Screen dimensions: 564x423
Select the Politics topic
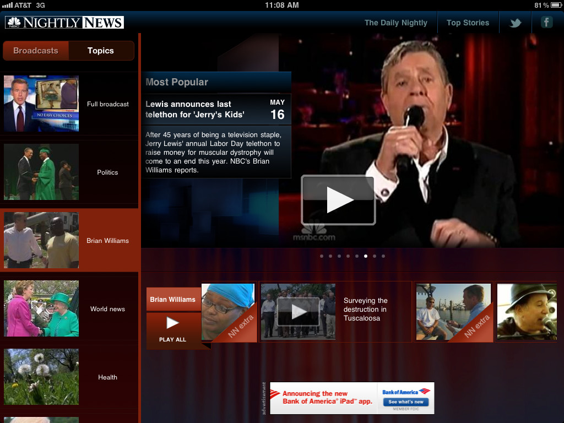pos(69,172)
